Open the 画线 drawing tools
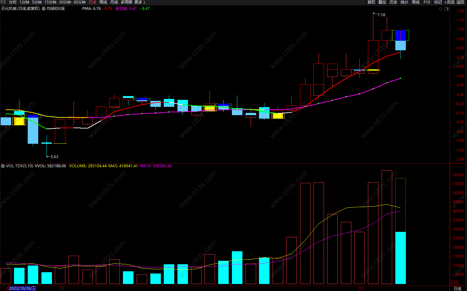 416,2
